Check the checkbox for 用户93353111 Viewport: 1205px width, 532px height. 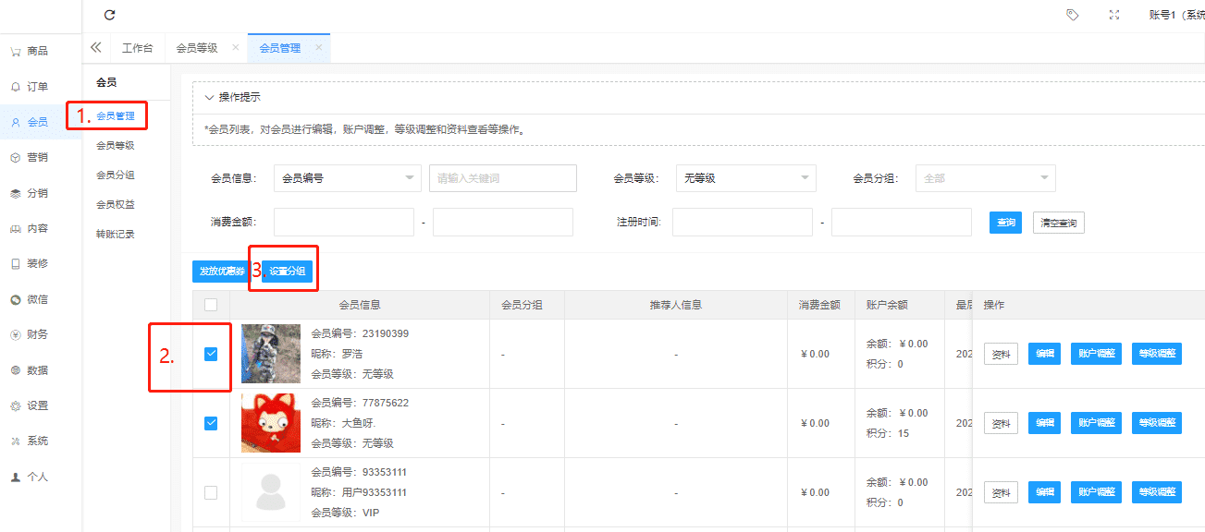click(211, 492)
